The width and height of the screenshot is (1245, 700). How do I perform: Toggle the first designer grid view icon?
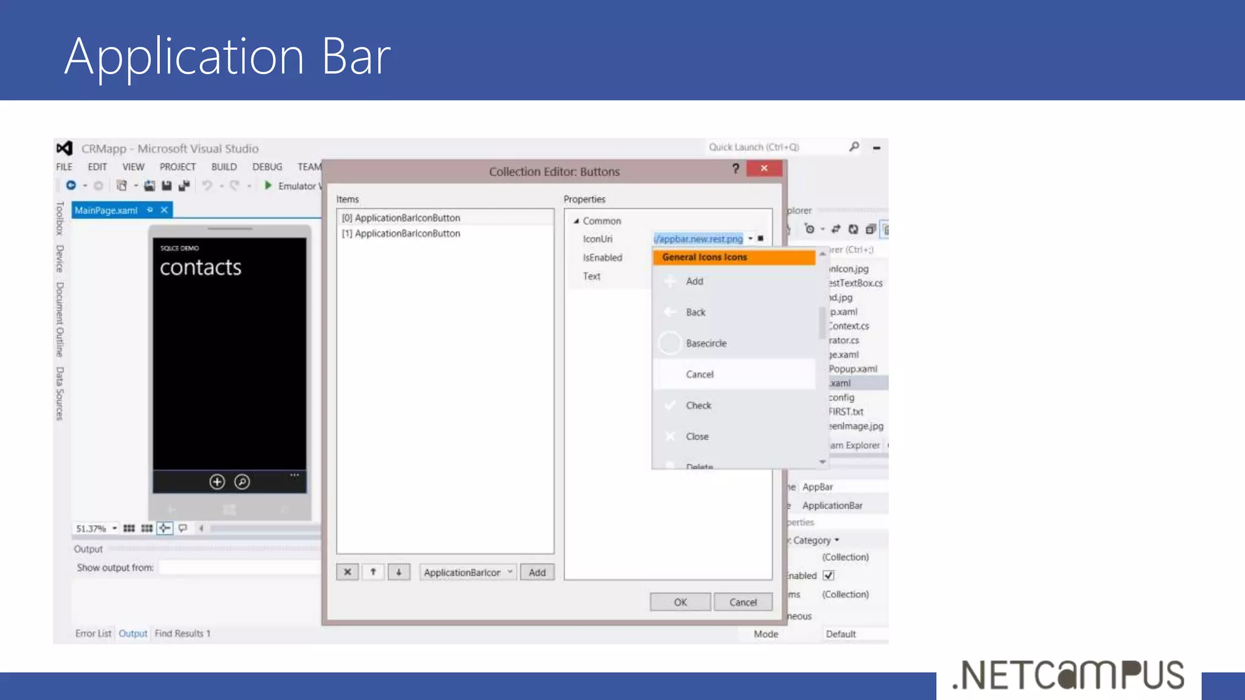tap(129, 528)
